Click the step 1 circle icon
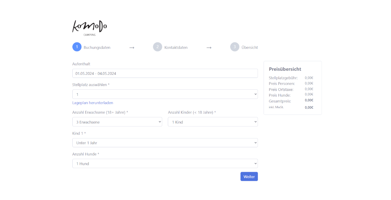This screenshot has width=391, height=200. coord(77,47)
